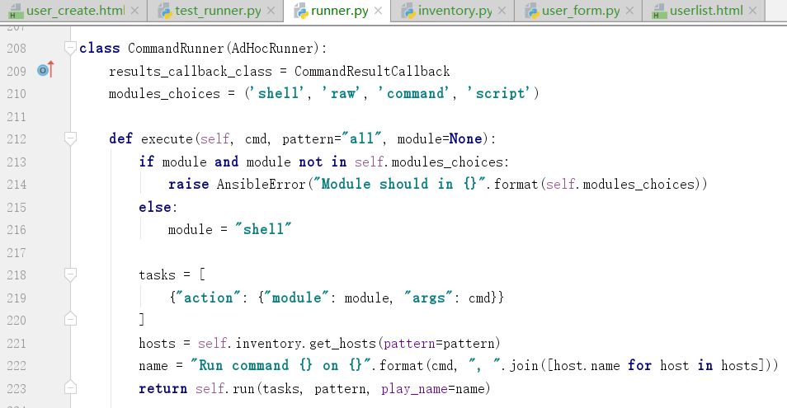Close the user_create.html tab

coord(134,11)
